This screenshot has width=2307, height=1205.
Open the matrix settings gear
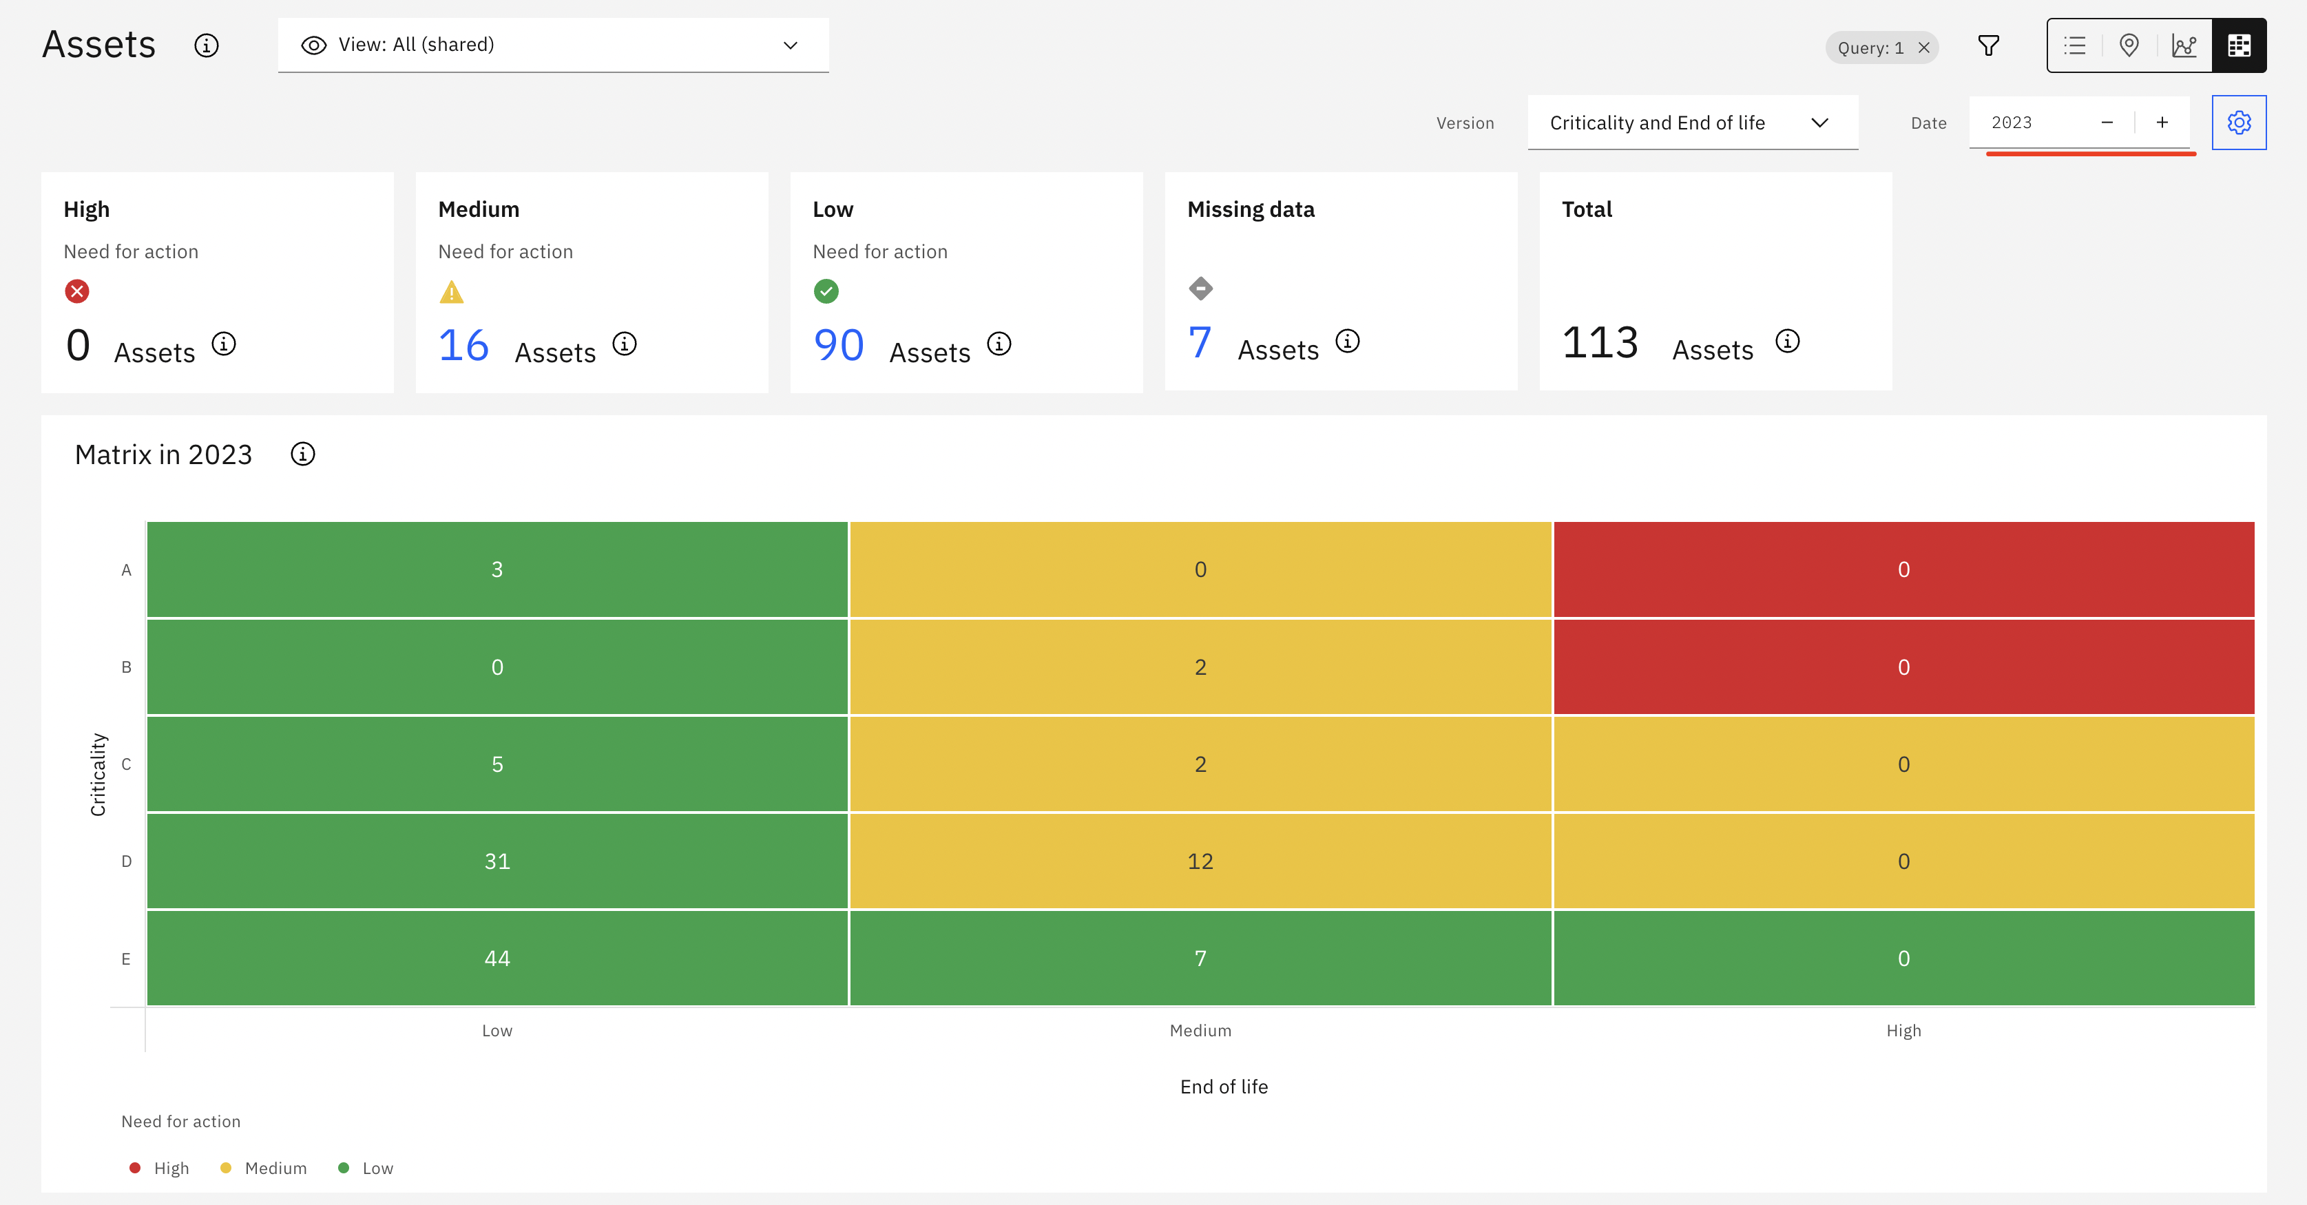pos(2239,123)
